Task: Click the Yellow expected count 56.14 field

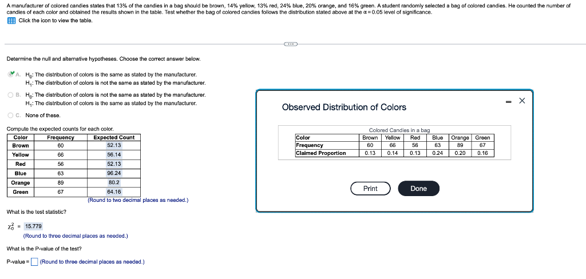Action: (x=114, y=154)
